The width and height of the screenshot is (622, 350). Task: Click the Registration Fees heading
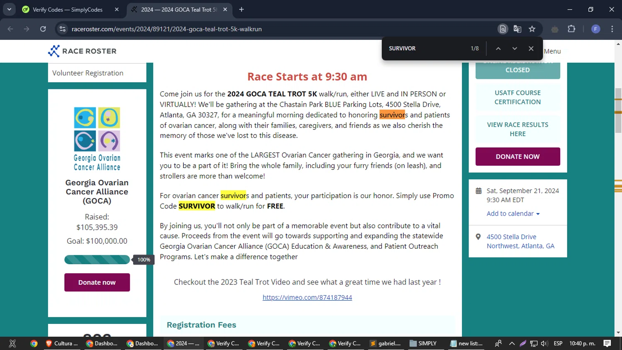(x=202, y=325)
